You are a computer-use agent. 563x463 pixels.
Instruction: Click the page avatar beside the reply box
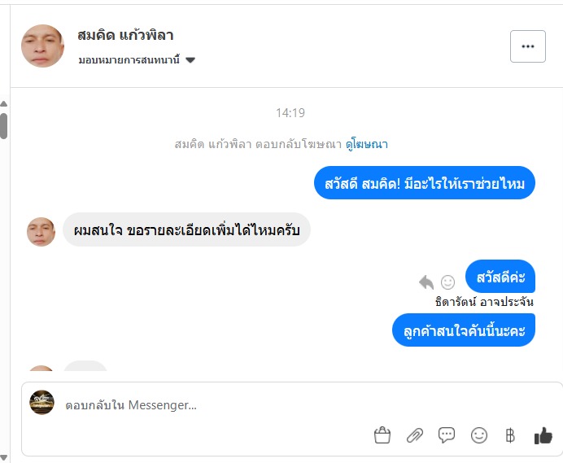point(41,403)
